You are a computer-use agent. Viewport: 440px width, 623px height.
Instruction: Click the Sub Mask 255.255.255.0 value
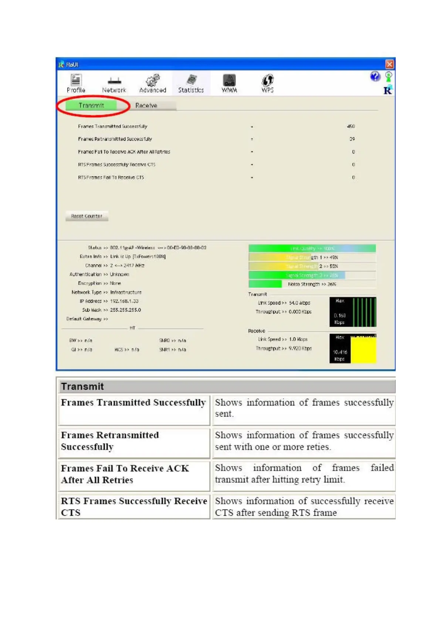tap(125, 310)
